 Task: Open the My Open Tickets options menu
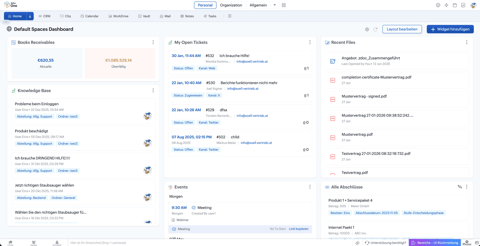310,42
